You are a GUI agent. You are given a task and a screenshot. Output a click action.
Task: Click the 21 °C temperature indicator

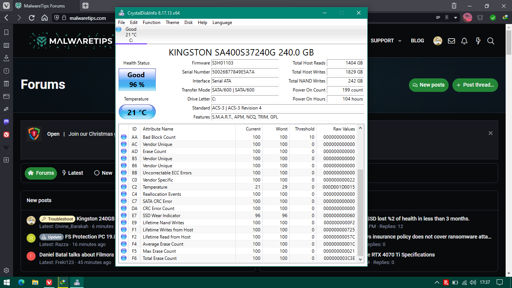[x=137, y=112]
